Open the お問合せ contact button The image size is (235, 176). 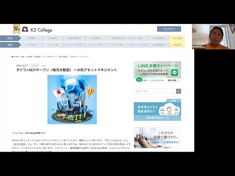(169, 29)
